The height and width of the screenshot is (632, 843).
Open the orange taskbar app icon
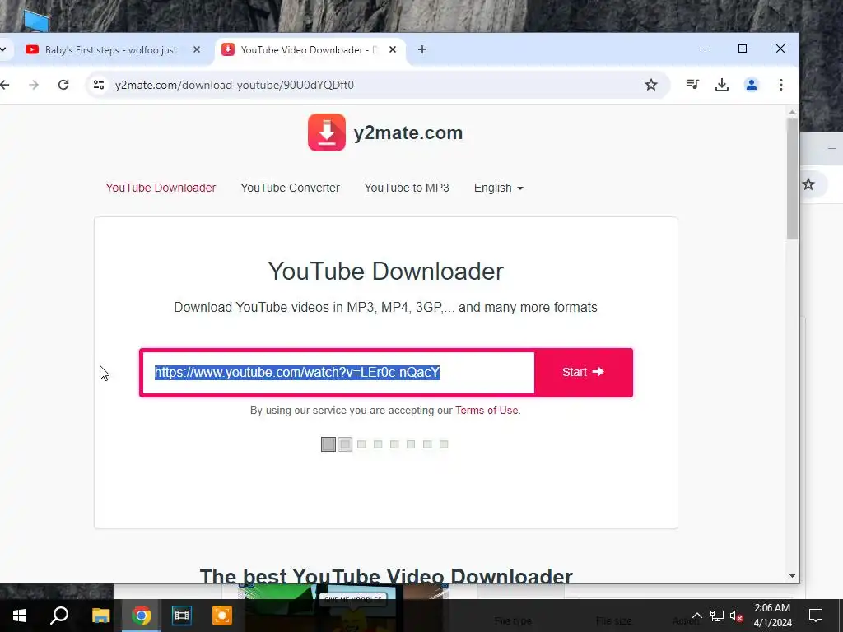point(222,616)
